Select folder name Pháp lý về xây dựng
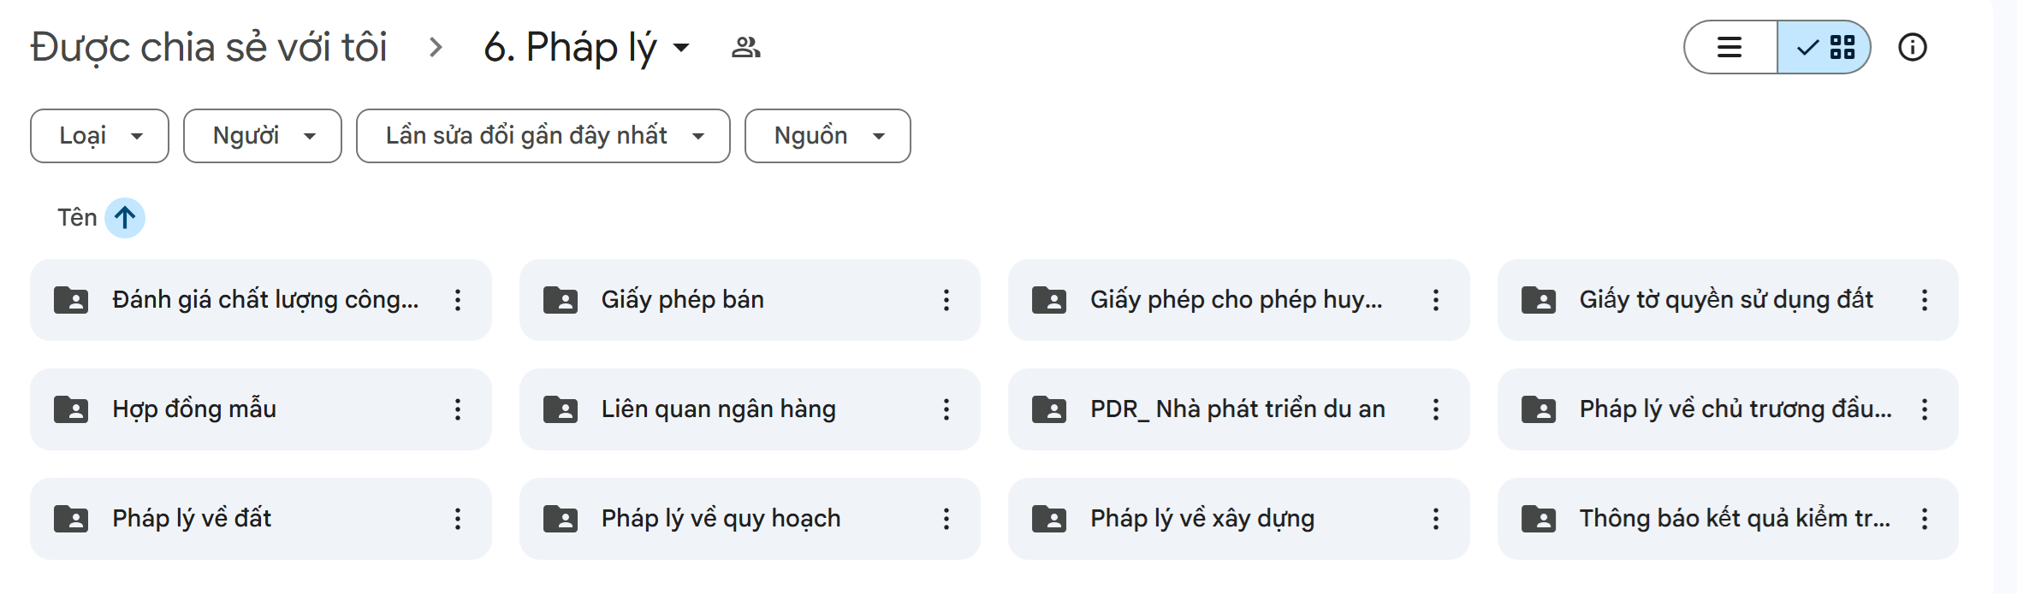Screen dimensions: 2017x594 [1202, 519]
